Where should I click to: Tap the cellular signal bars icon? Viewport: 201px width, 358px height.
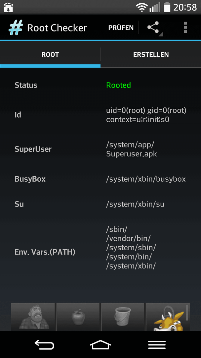click(155, 7)
